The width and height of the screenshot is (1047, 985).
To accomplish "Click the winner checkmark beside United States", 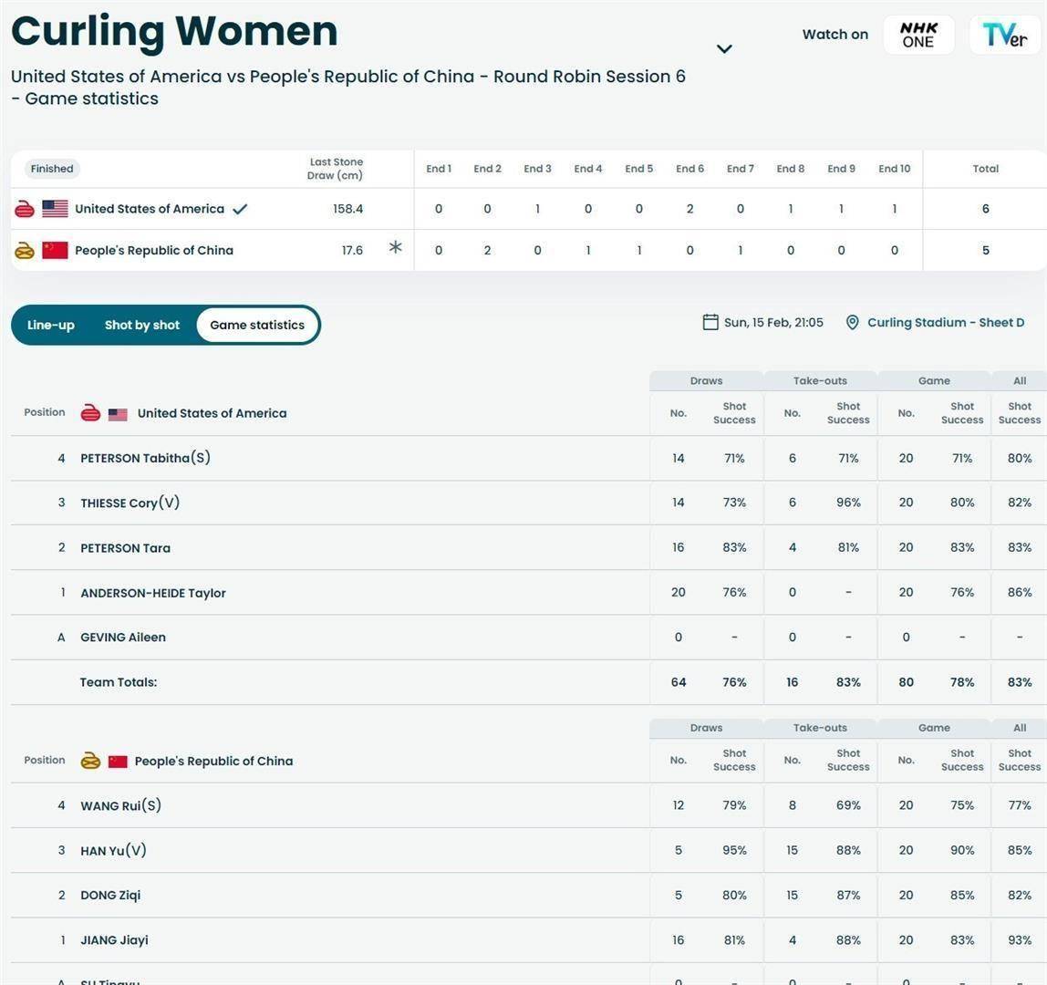I will (x=240, y=209).
